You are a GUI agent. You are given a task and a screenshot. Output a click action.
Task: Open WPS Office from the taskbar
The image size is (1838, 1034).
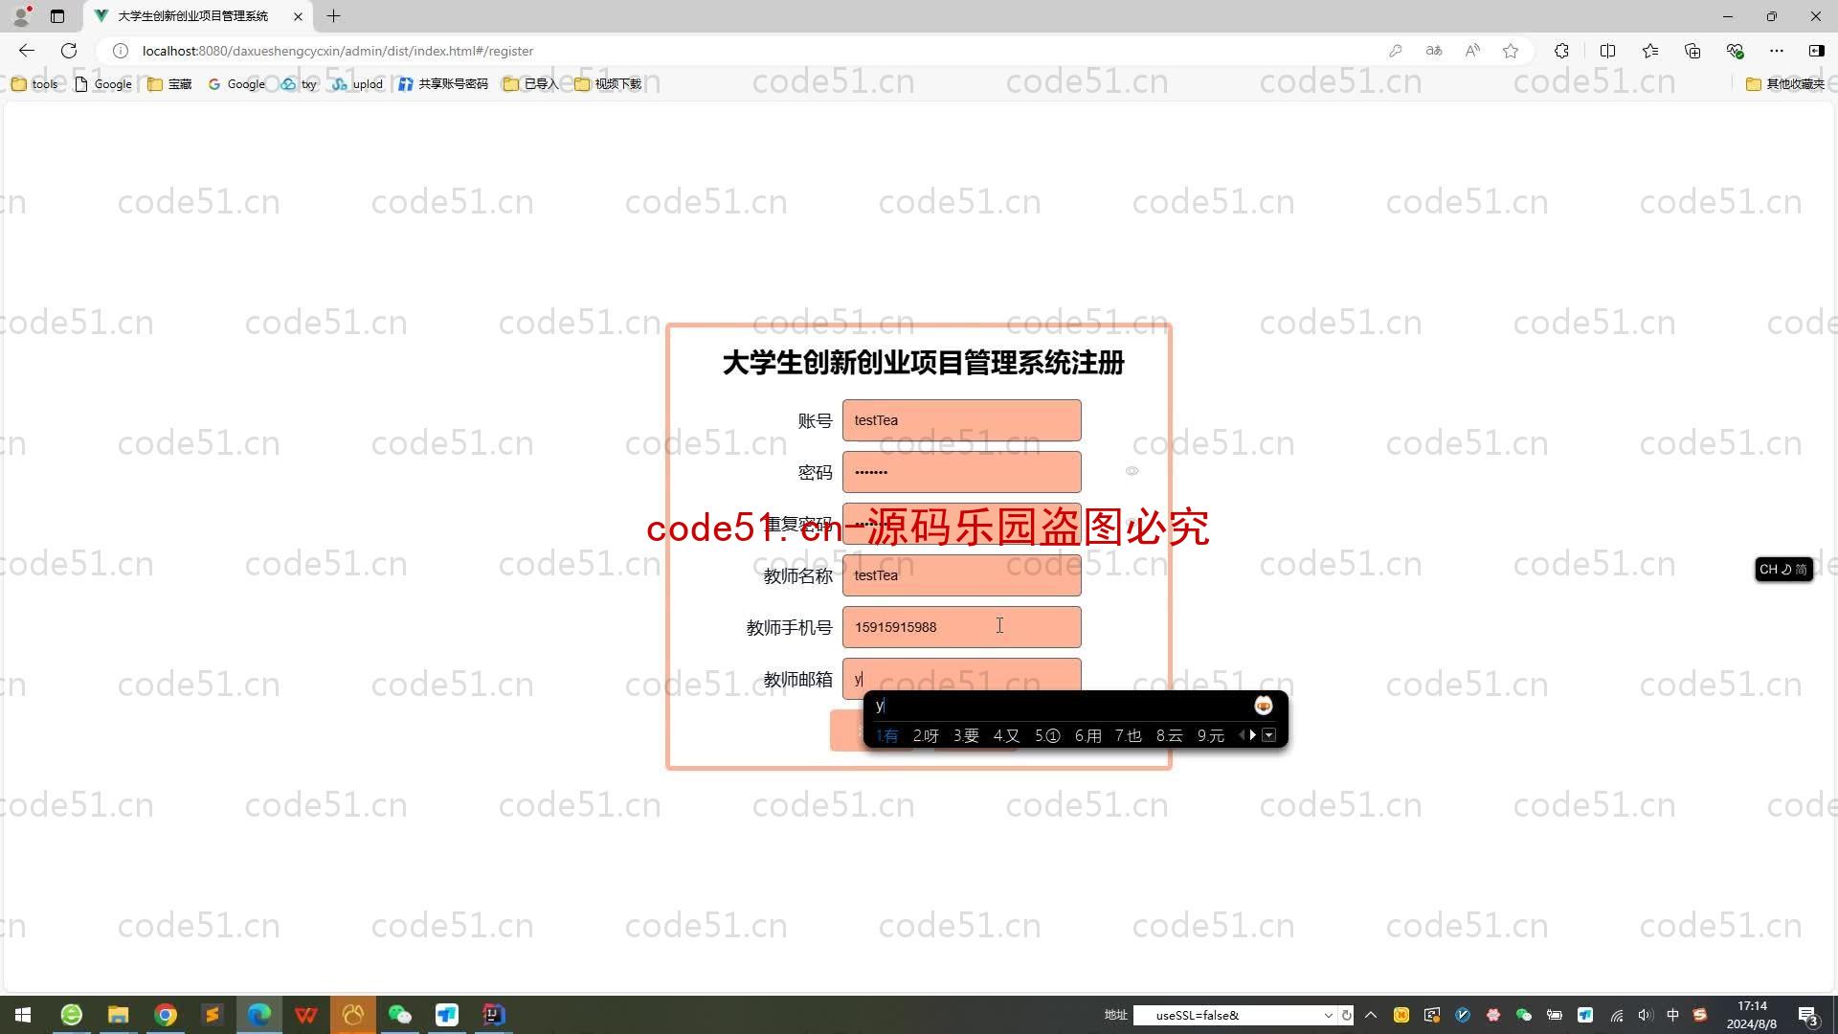tap(306, 1015)
